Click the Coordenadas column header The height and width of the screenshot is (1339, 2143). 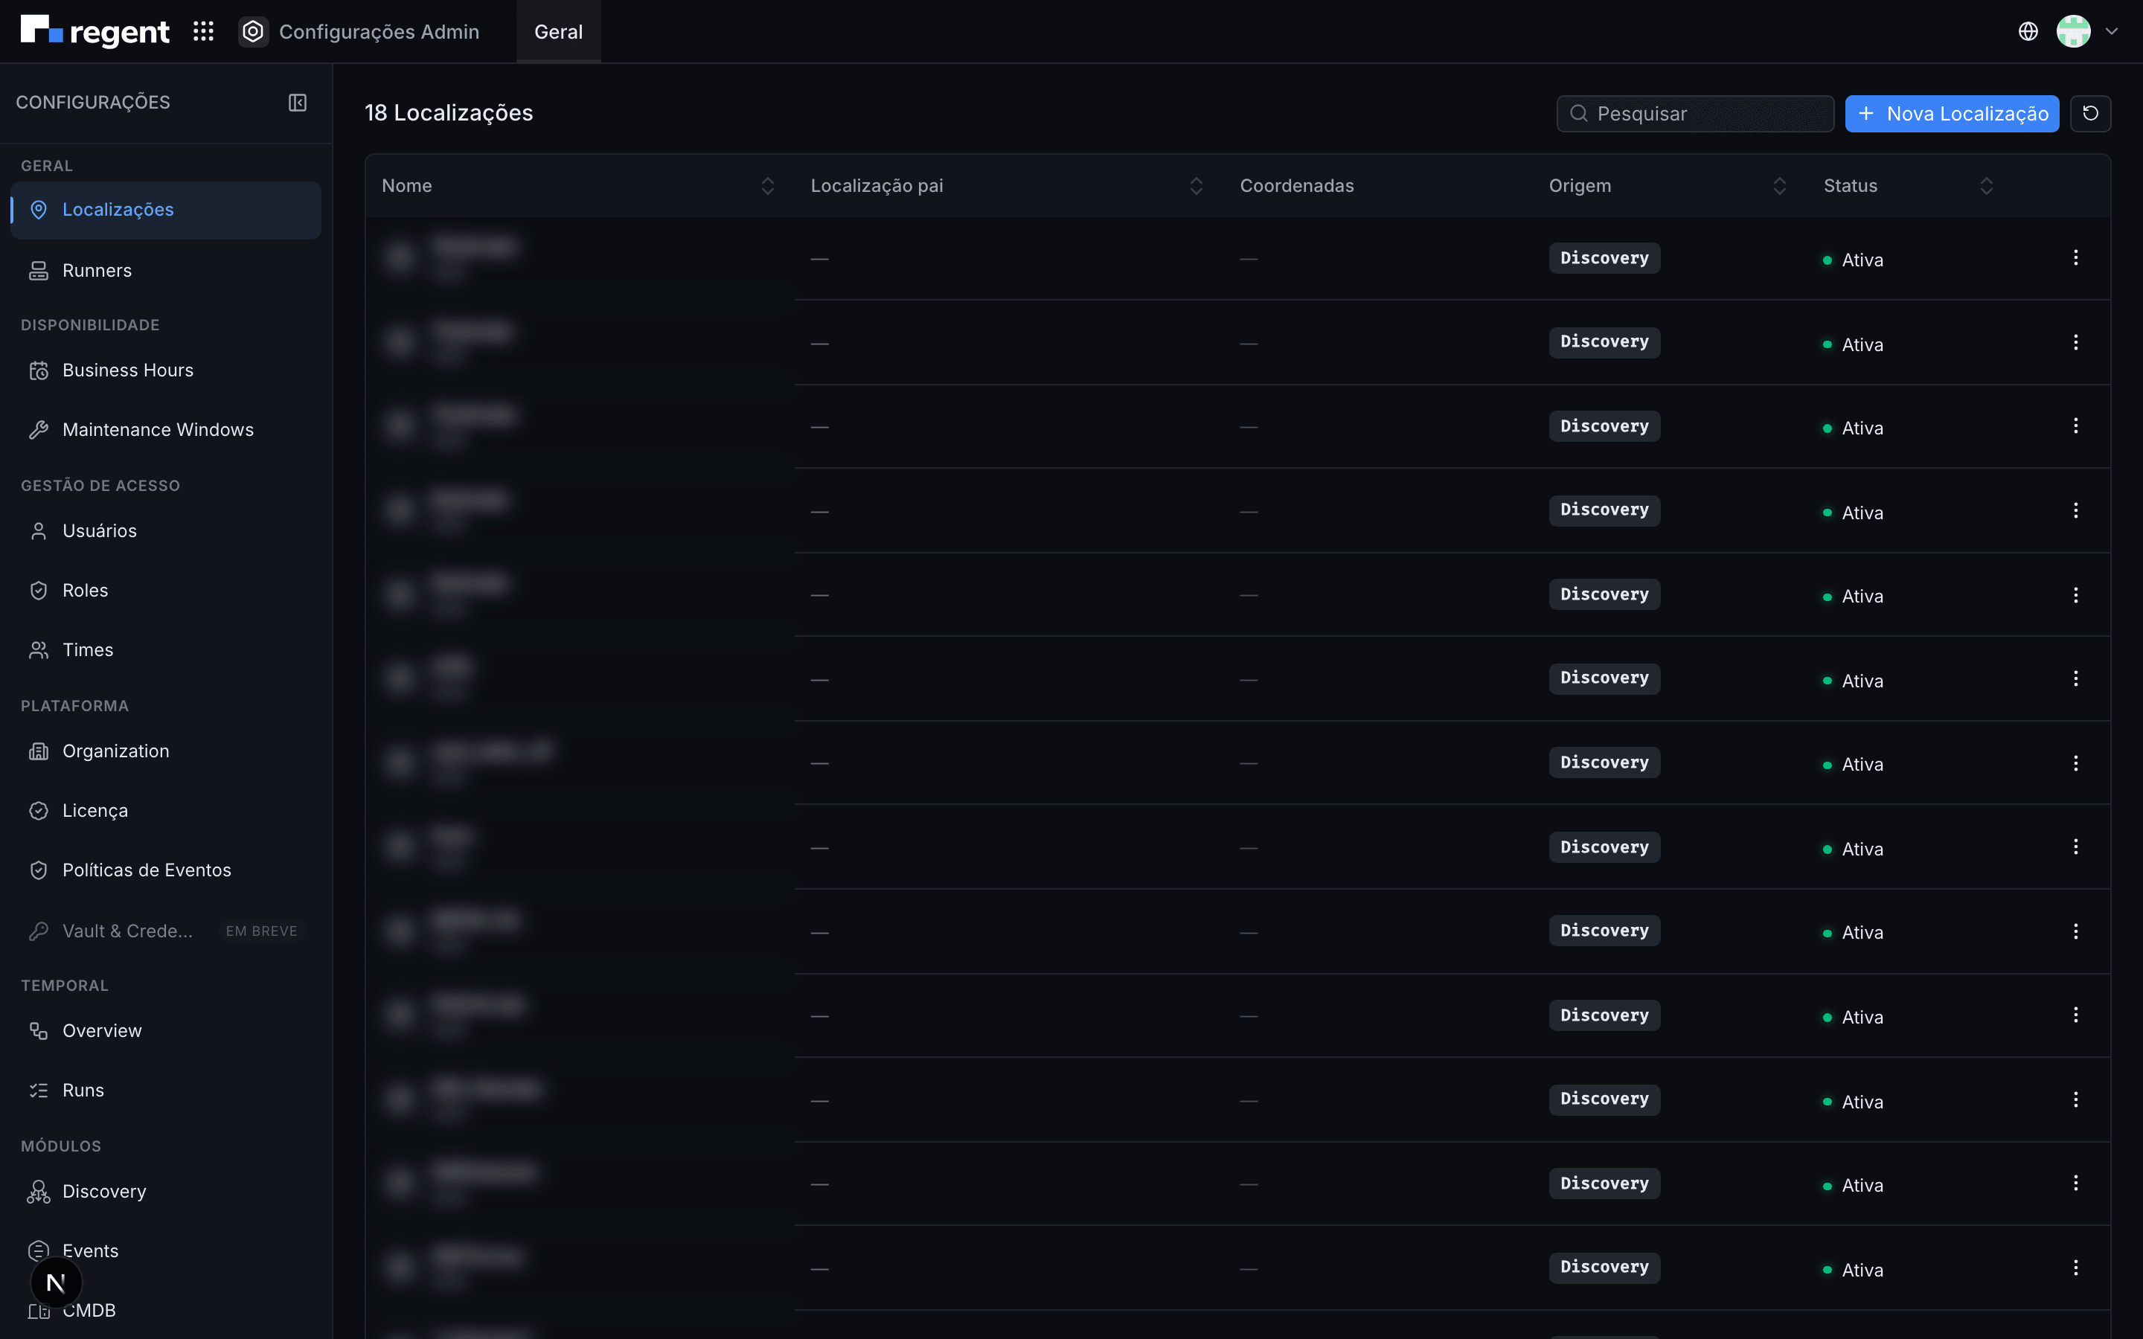tap(1296, 186)
